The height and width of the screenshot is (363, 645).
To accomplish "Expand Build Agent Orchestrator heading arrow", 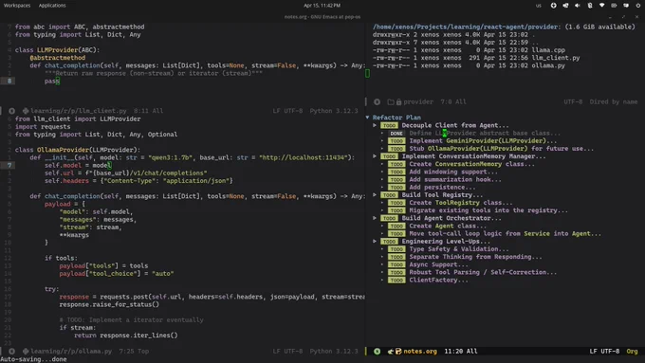I will [375, 218].
